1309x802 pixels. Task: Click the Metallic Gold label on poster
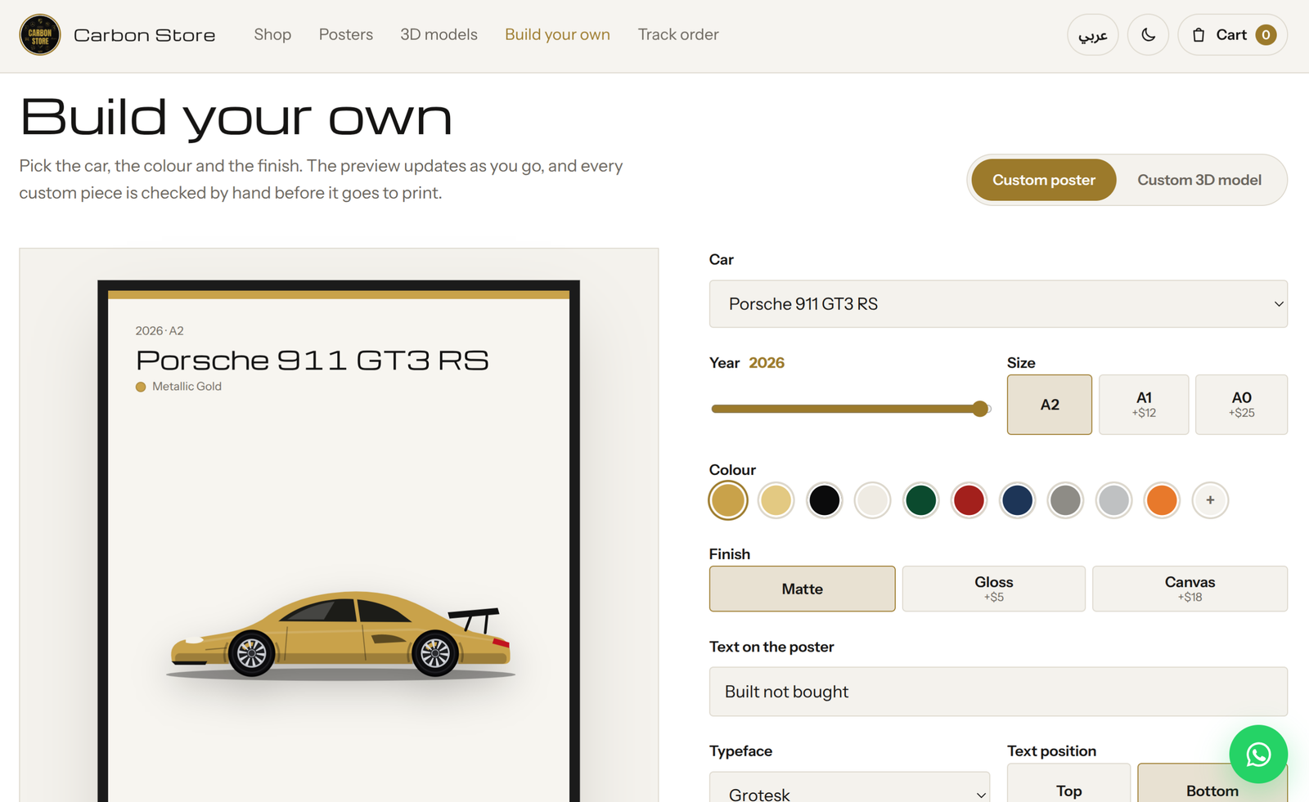pos(187,387)
